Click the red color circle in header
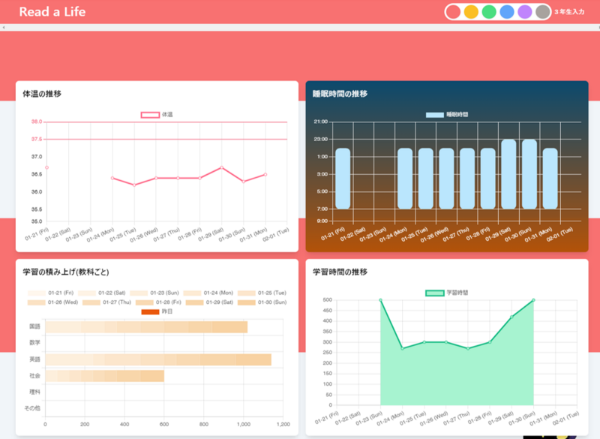This screenshot has height=439, width=600. click(454, 12)
